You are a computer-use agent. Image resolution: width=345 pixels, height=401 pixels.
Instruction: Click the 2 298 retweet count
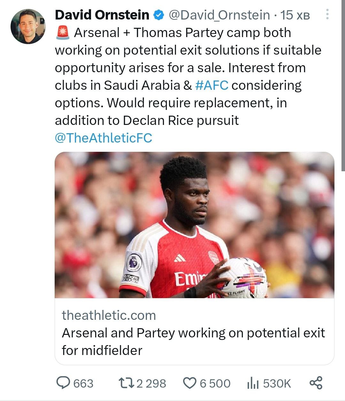click(x=151, y=383)
